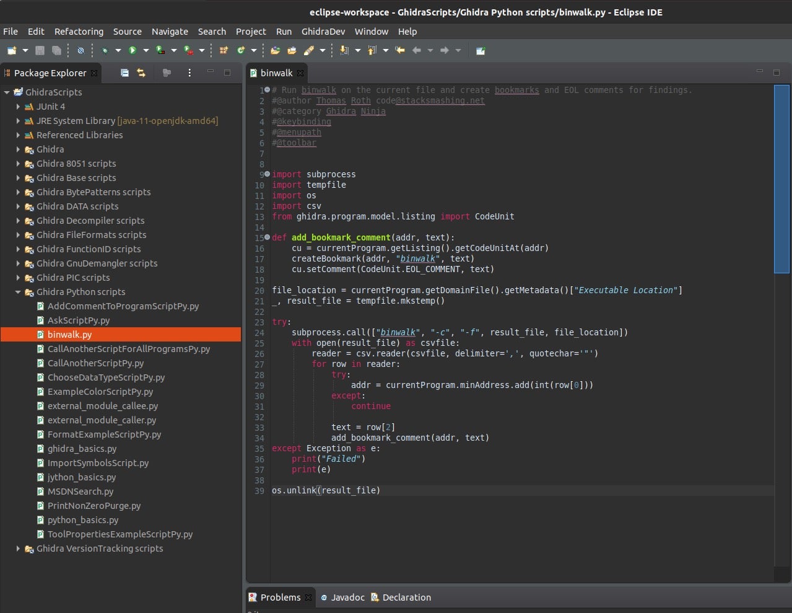Click Collapse All icon in Package Explorer
792x613 pixels.
point(124,73)
